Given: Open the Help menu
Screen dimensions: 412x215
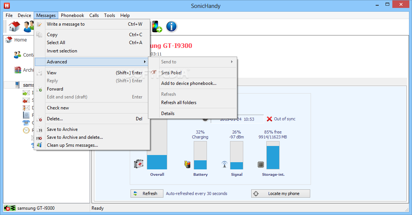Looking at the screenshot, I should click(x=125, y=15).
